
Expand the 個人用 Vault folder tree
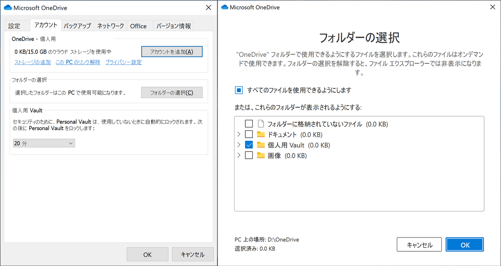239,145
